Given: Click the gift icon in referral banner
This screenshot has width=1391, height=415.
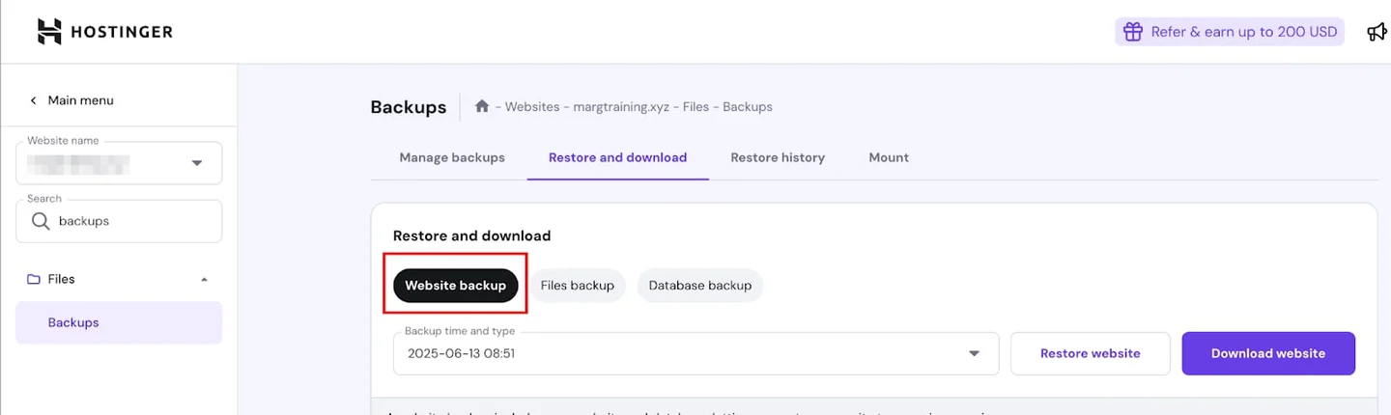Looking at the screenshot, I should coord(1131,32).
